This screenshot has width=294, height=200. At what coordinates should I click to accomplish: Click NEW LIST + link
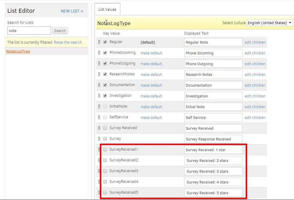click(x=72, y=11)
